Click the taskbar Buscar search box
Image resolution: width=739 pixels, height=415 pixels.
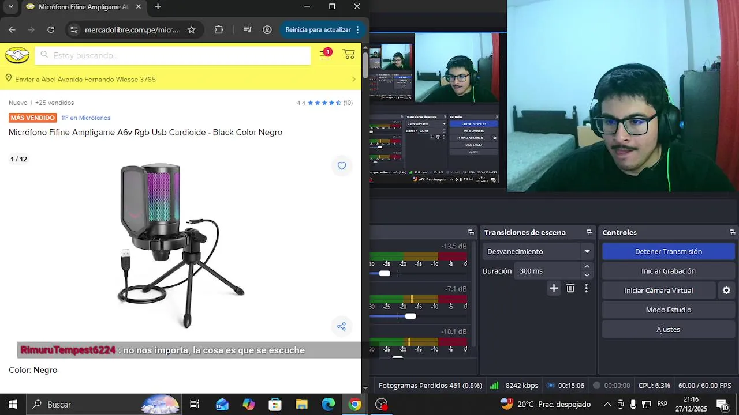point(104,404)
